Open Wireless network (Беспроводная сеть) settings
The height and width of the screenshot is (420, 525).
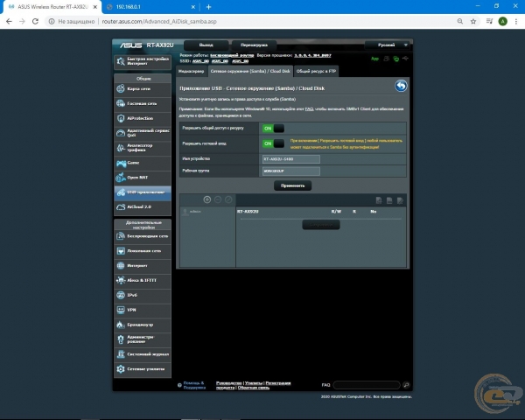[143, 236]
